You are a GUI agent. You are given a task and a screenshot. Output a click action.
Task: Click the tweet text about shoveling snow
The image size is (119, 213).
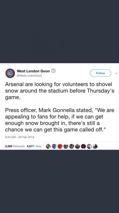pyautogui.click(x=60, y=91)
